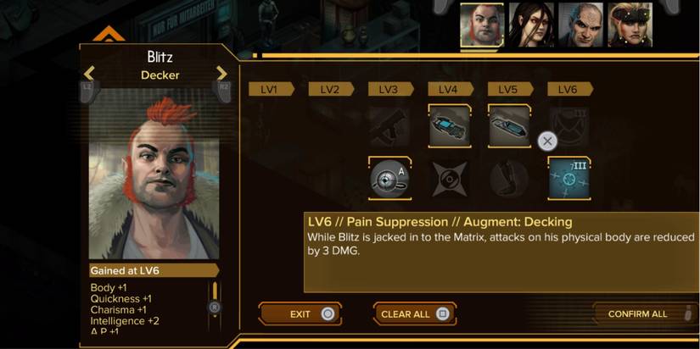The height and width of the screenshot is (349, 700).
Task: Select the LV3 pistol skill icon
Action: pos(389,126)
